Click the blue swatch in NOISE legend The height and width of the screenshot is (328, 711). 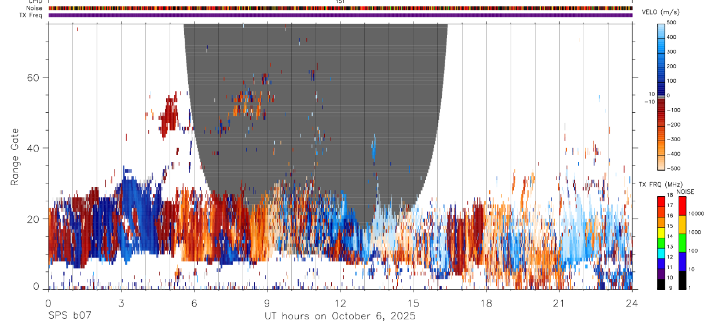tap(683, 261)
